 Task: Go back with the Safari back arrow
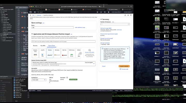point(41,6)
